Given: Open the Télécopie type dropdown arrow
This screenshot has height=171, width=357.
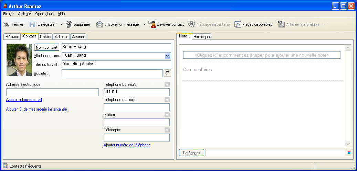Looking at the screenshot, I should pyautogui.click(x=167, y=130).
